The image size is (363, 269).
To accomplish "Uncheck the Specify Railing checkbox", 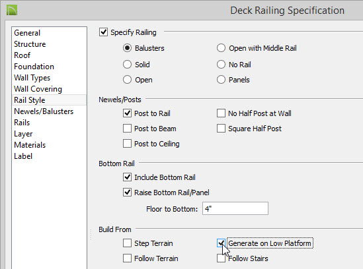I will [103, 32].
